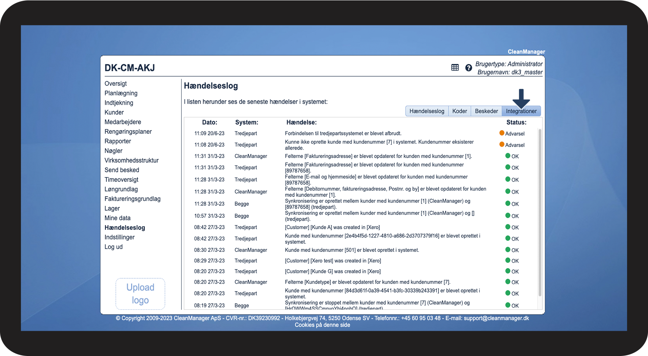Open the help question mark icon

click(468, 68)
